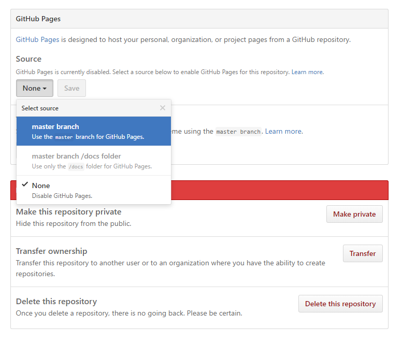Screen dimensions: 402x342
Task: Open the None source dropdown button
Action: click(35, 88)
